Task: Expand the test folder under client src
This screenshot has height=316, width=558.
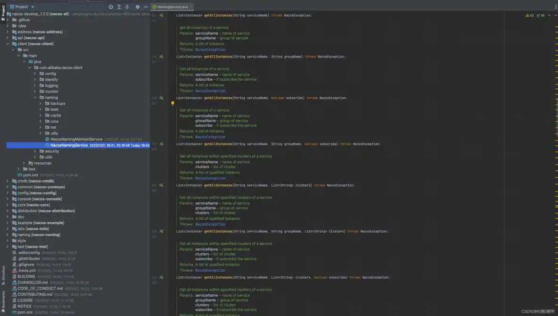Action: [x=18, y=169]
